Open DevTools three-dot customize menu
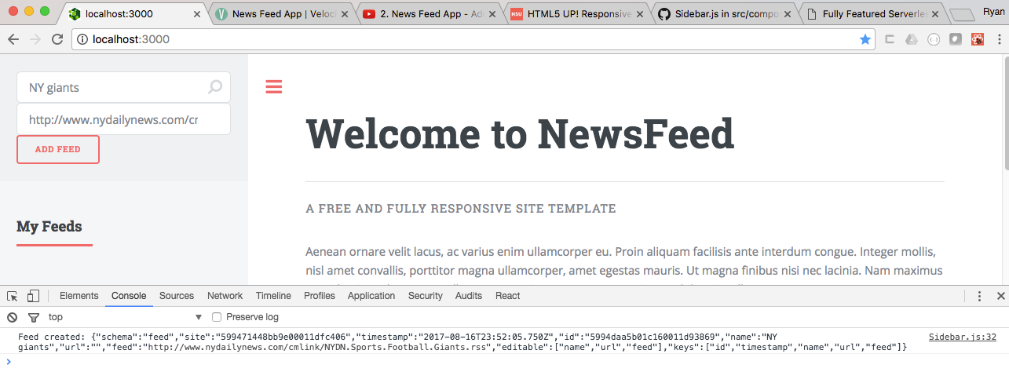1009x372 pixels. pyautogui.click(x=979, y=296)
